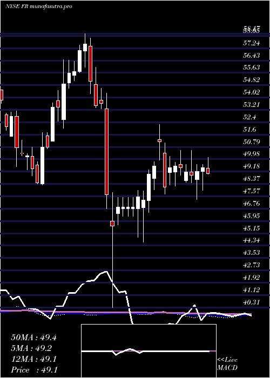Click the 56.43 price axis label

252,56
